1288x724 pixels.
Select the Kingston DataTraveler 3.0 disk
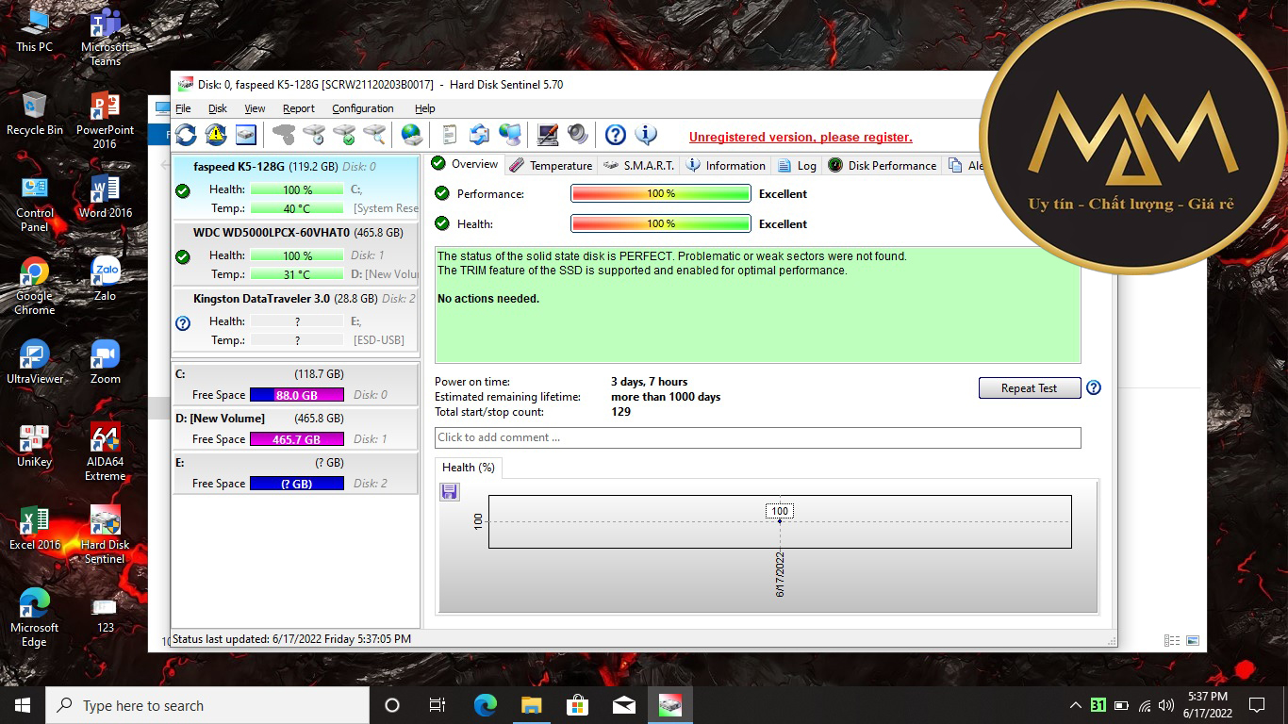click(295, 319)
